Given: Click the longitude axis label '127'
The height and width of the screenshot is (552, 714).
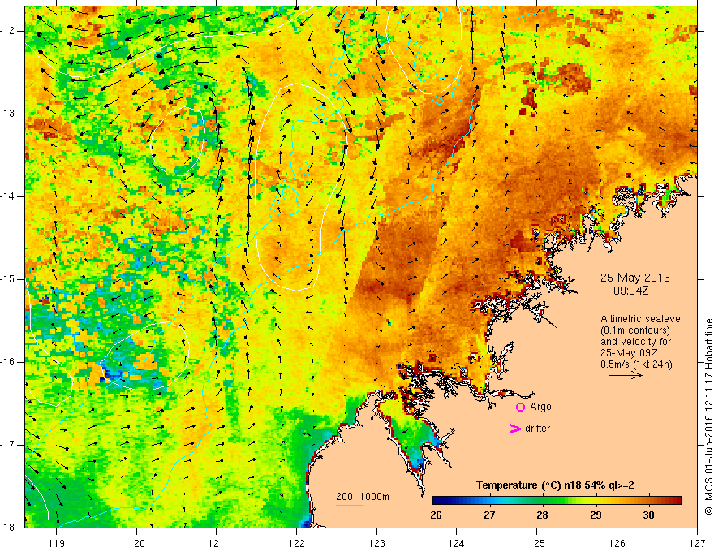Looking at the screenshot, I should click(x=697, y=543).
